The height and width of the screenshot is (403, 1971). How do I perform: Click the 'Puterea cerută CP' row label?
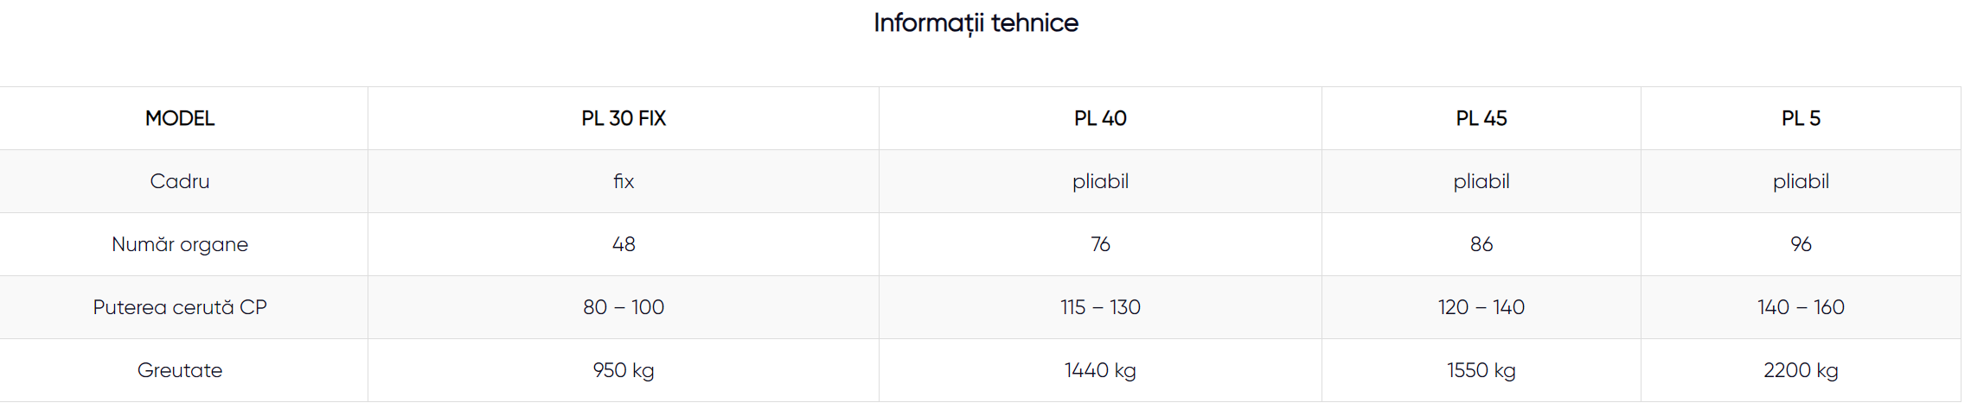click(x=180, y=307)
